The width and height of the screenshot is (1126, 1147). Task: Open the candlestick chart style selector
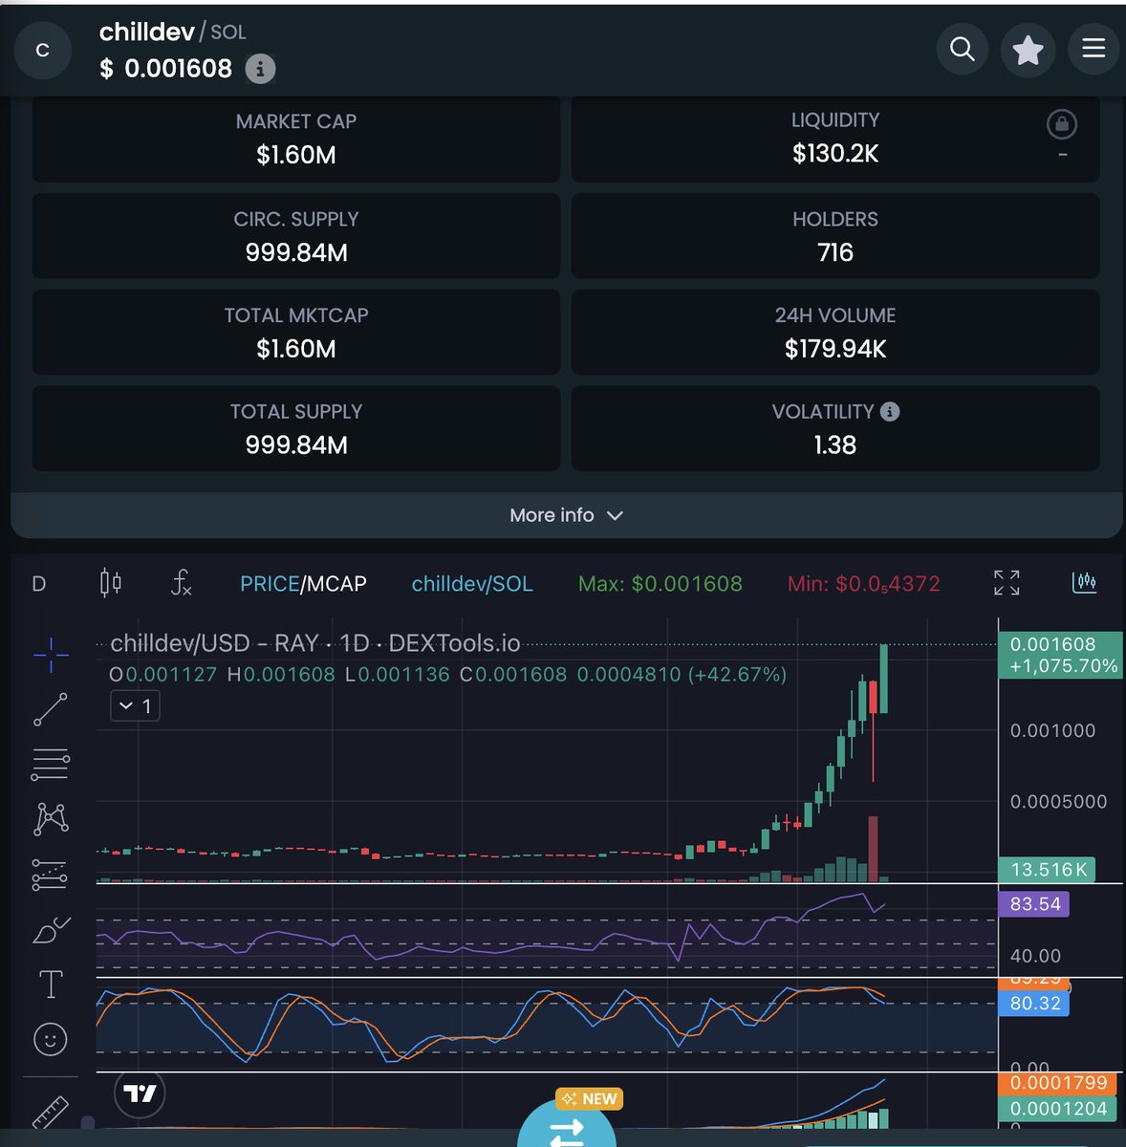coord(111,583)
